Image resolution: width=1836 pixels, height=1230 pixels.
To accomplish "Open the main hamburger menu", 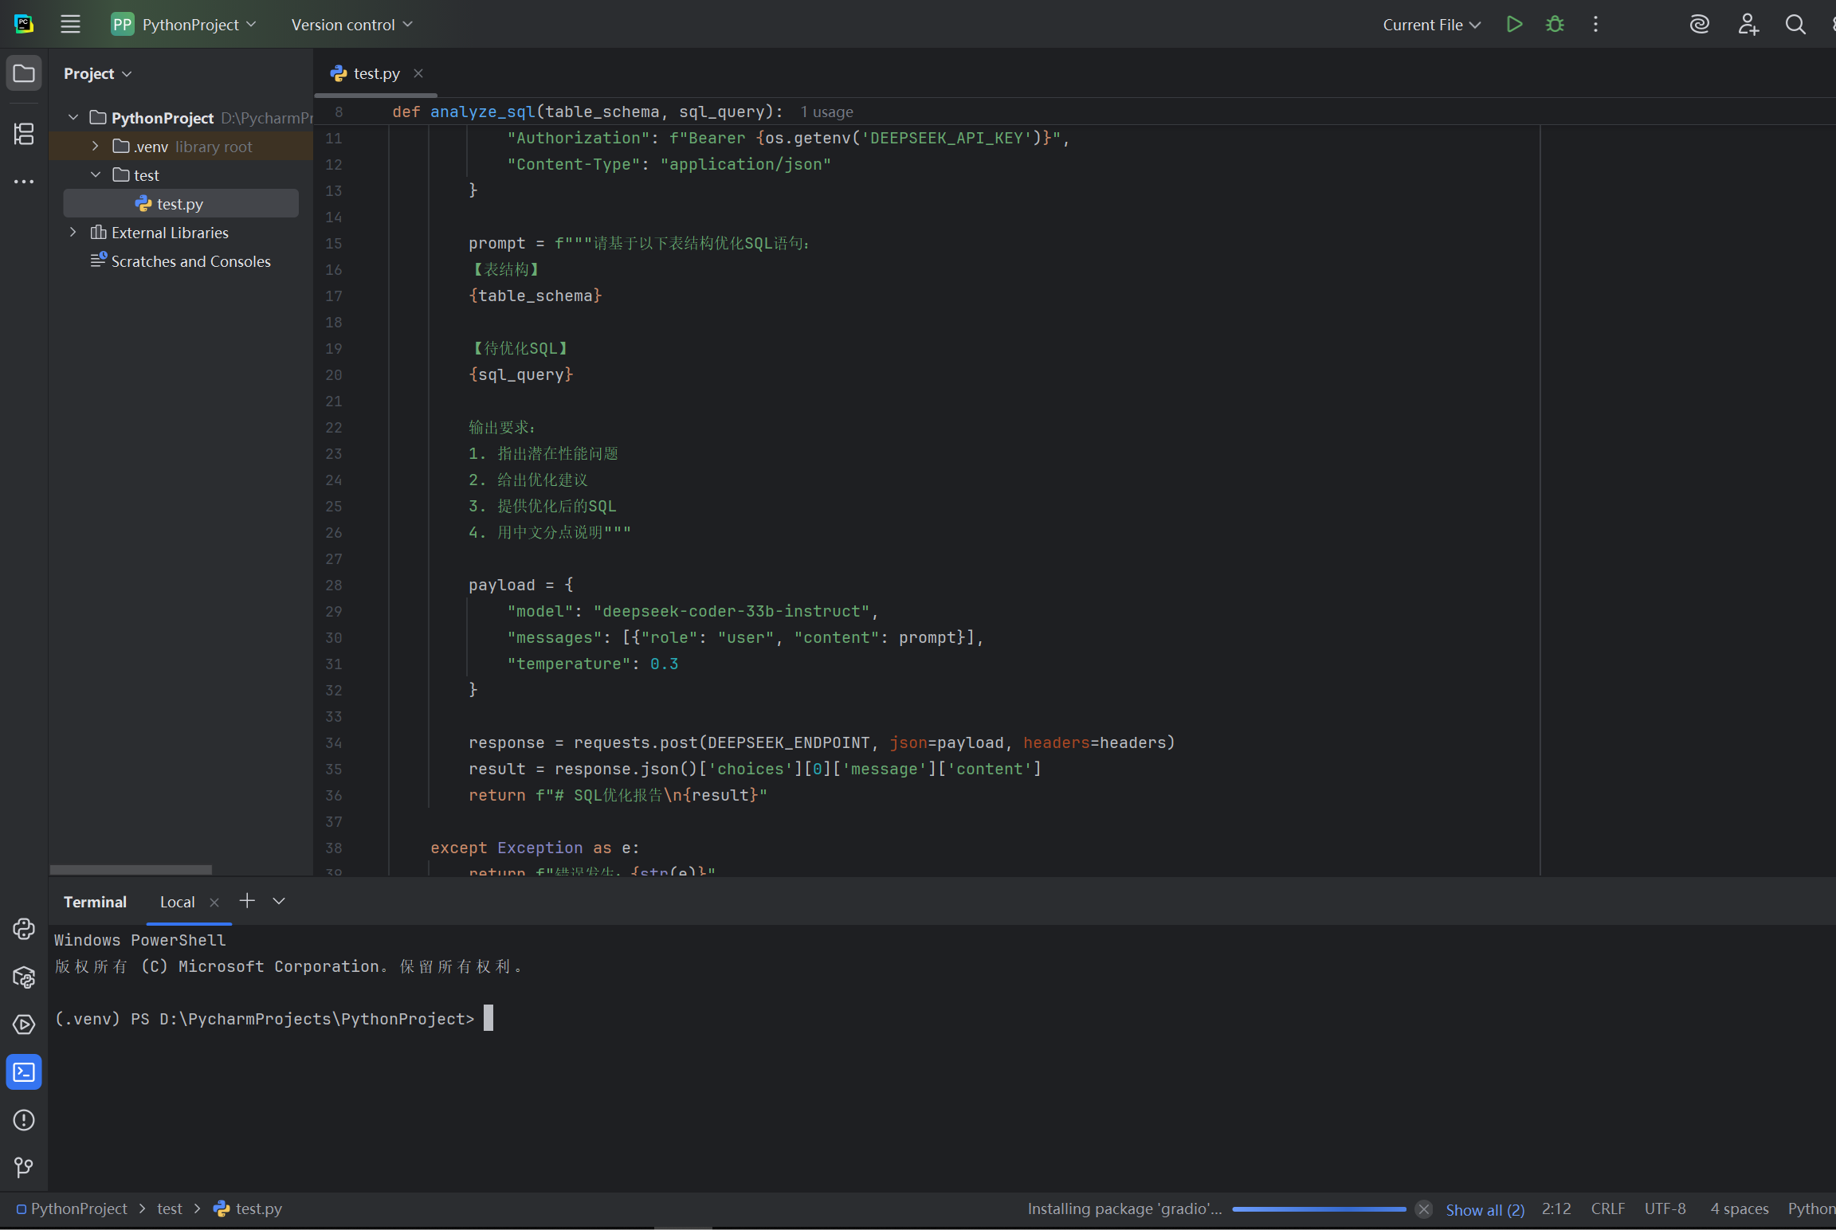I will coord(70,25).
